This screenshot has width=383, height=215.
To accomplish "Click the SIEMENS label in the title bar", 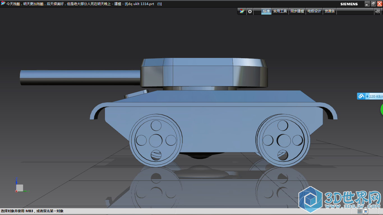I will (x=349, y=4).
